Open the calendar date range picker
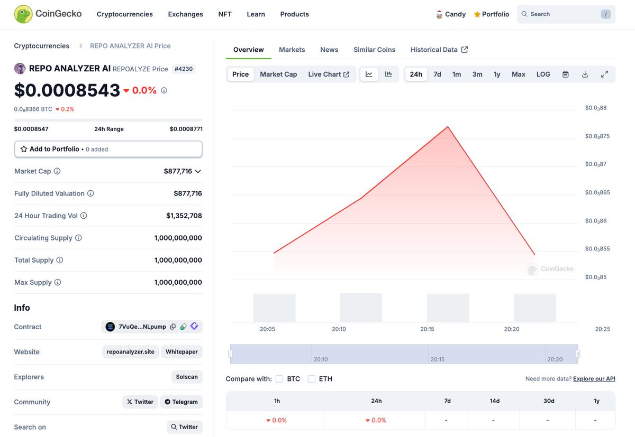Image resolution: width=635 pixels, height=437 pixels. (x=565, y=75)
